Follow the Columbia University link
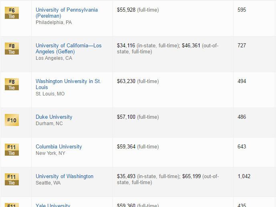 (x=59, y=146)
